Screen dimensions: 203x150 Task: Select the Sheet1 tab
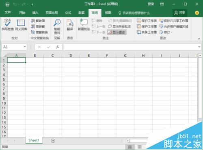pyautogui.click(x=34, y=140)
